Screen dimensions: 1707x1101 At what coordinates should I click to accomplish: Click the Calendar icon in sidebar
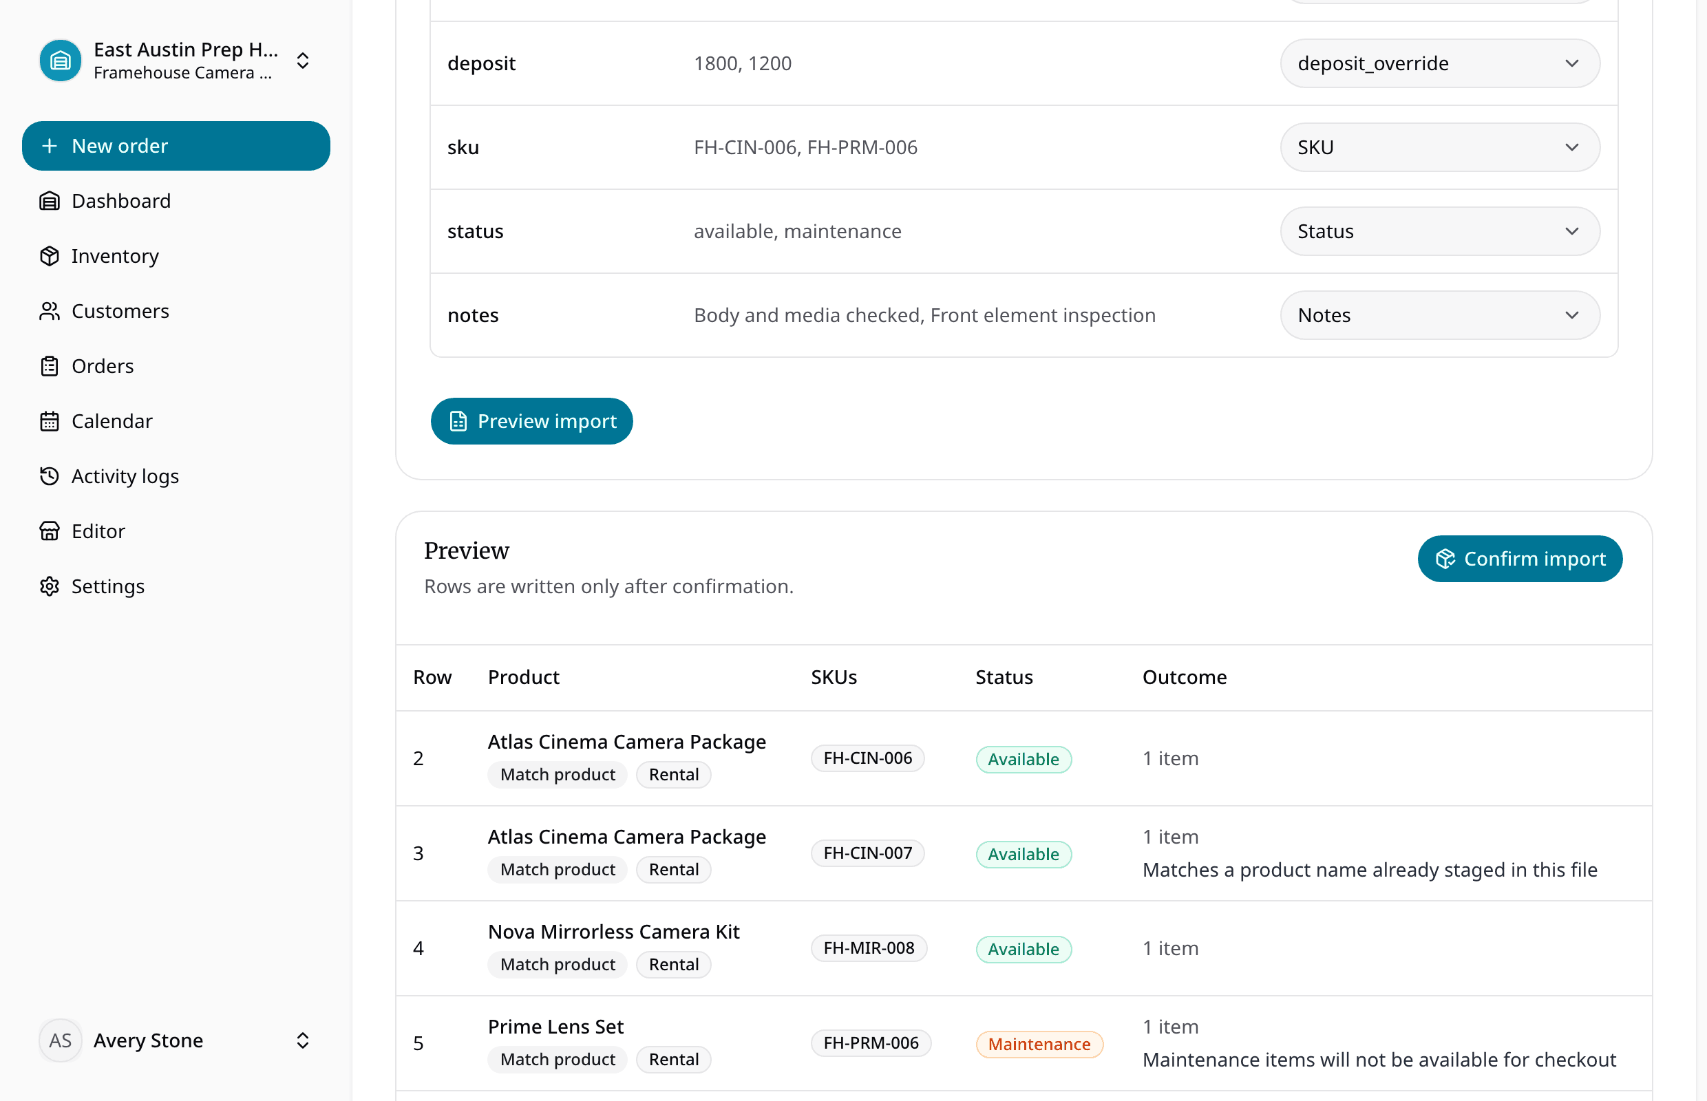(x=50, y=421)
